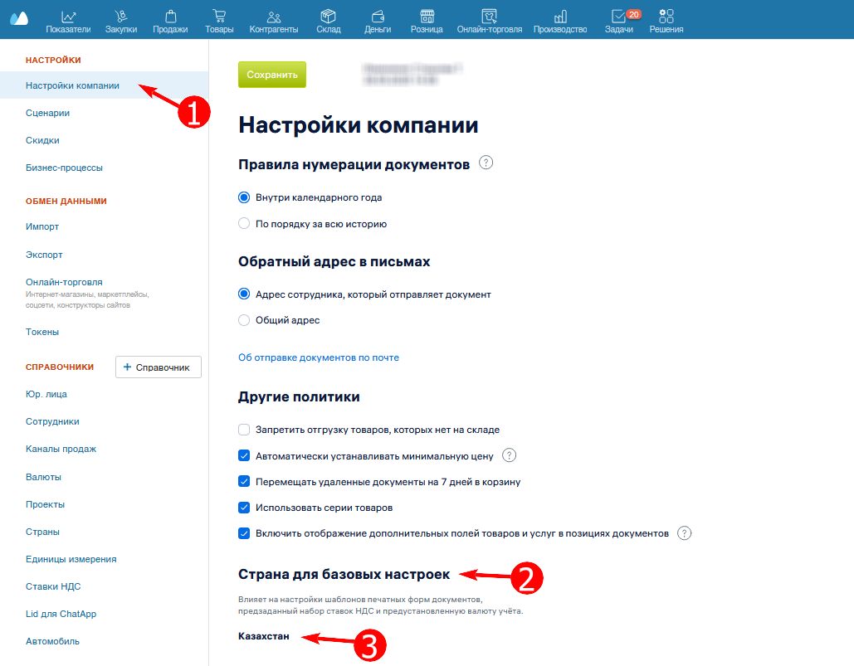
Task: Open Настройки компании in sidebar
Action: [72, 85]
